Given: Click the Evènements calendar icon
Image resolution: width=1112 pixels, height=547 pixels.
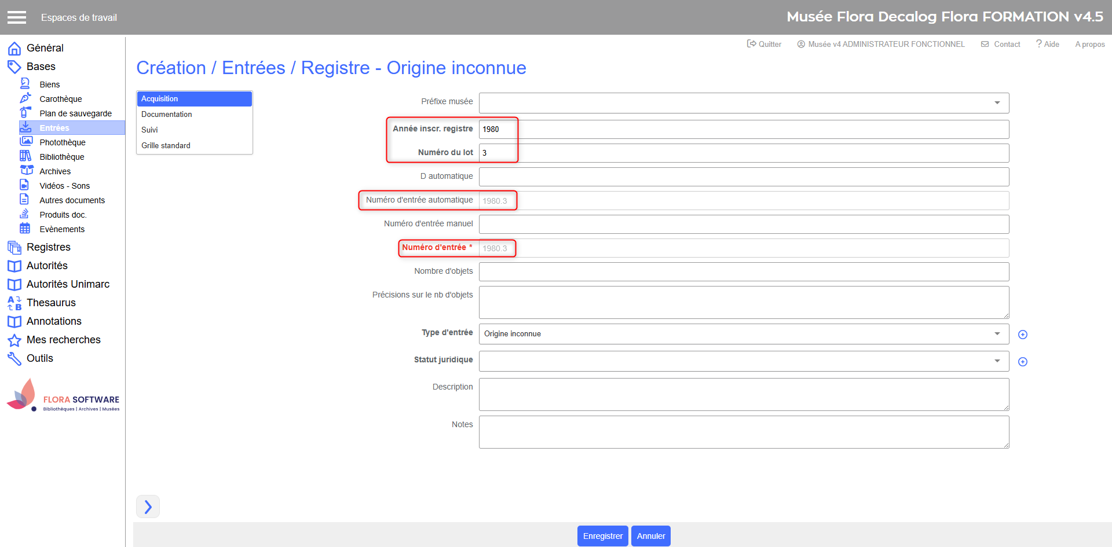Looking at the screenshot, I should coord(25,229).
